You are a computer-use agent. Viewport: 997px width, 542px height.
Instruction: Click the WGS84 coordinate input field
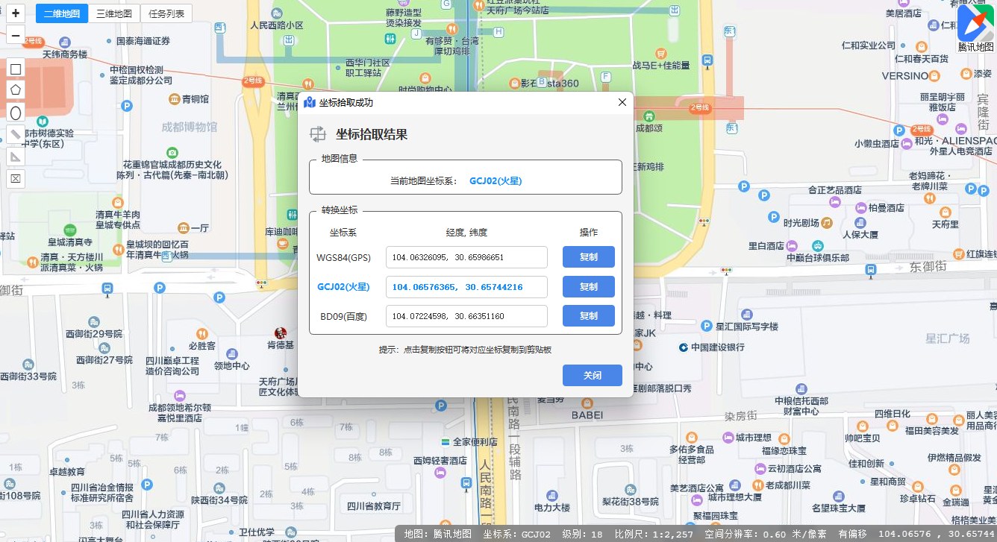[467, 257]
